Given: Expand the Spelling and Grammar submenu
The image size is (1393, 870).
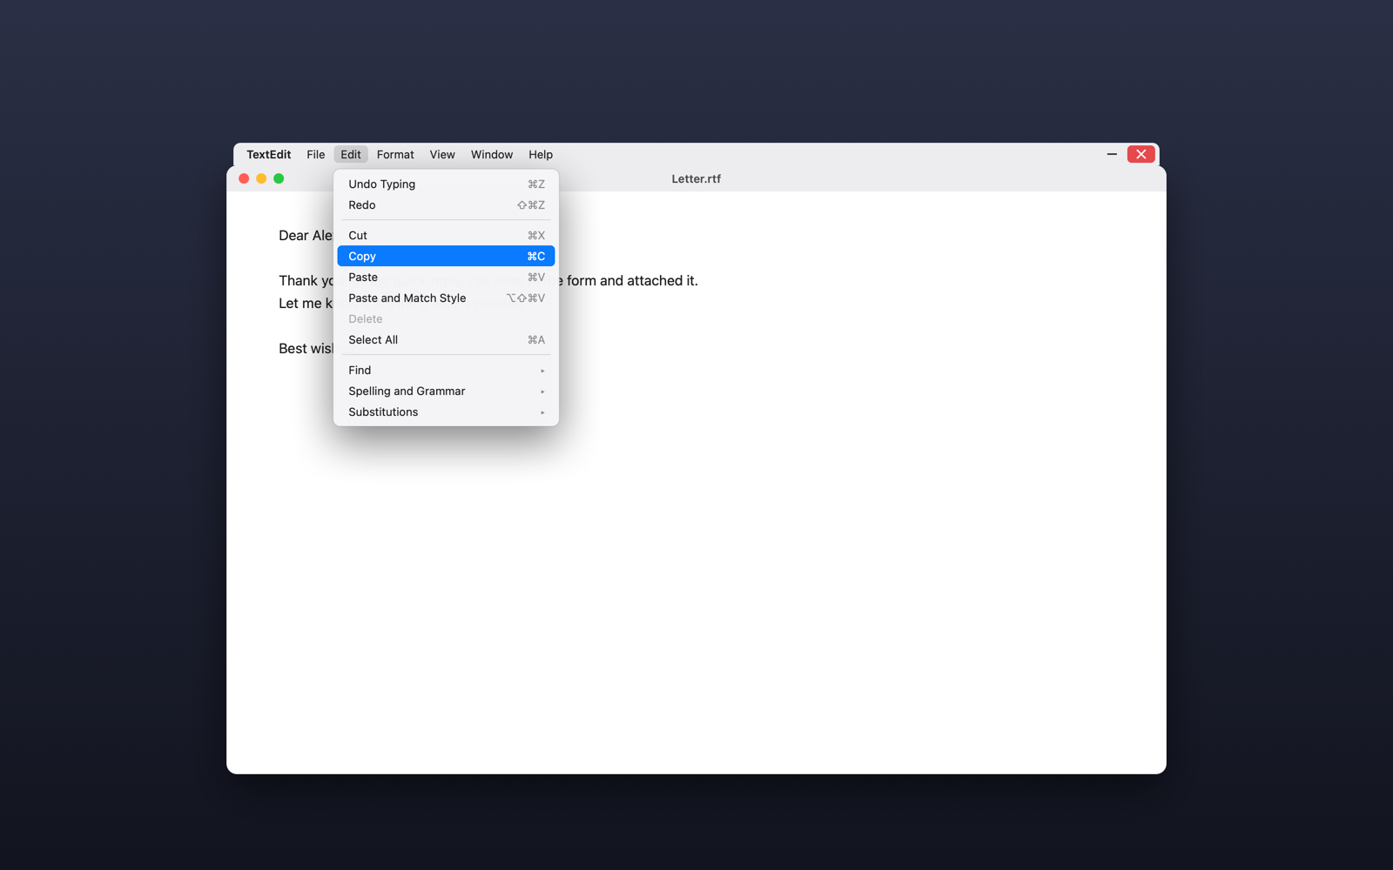Looking at the screenshot, I should pyautogui.click(x=446, y=391).
